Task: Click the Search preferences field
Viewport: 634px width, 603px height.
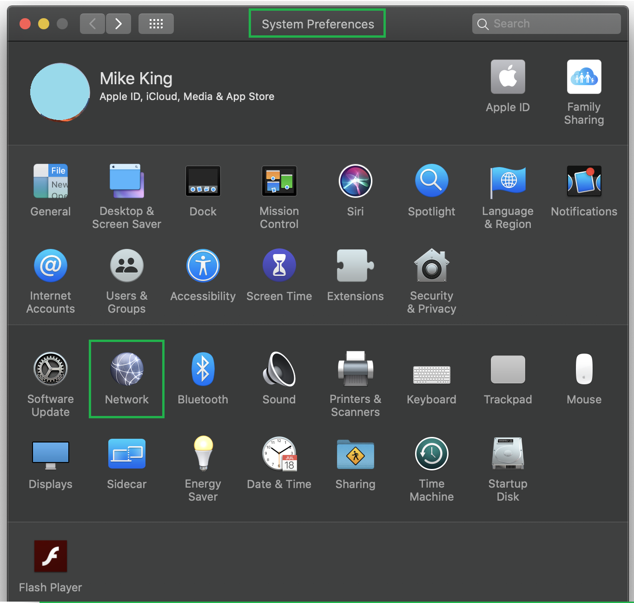Action: (x=547, y=24)
